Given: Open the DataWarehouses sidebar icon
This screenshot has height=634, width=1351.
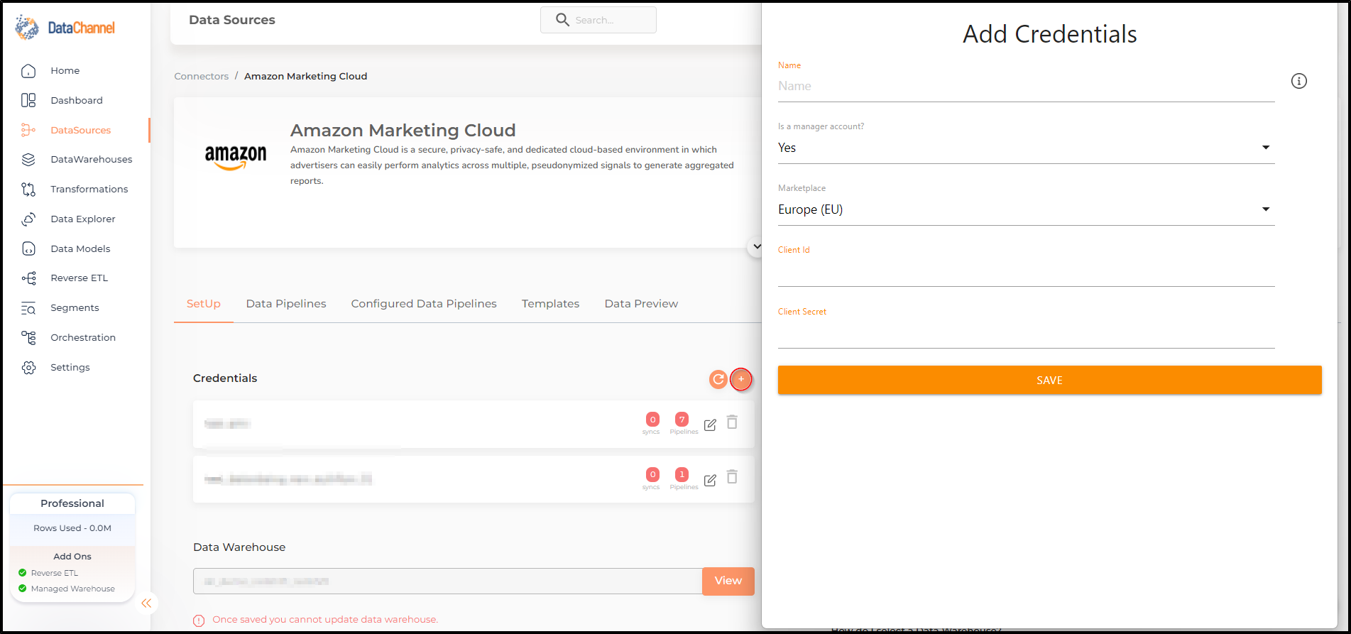Looking at the screenshot, I should [x=28, y=160].
